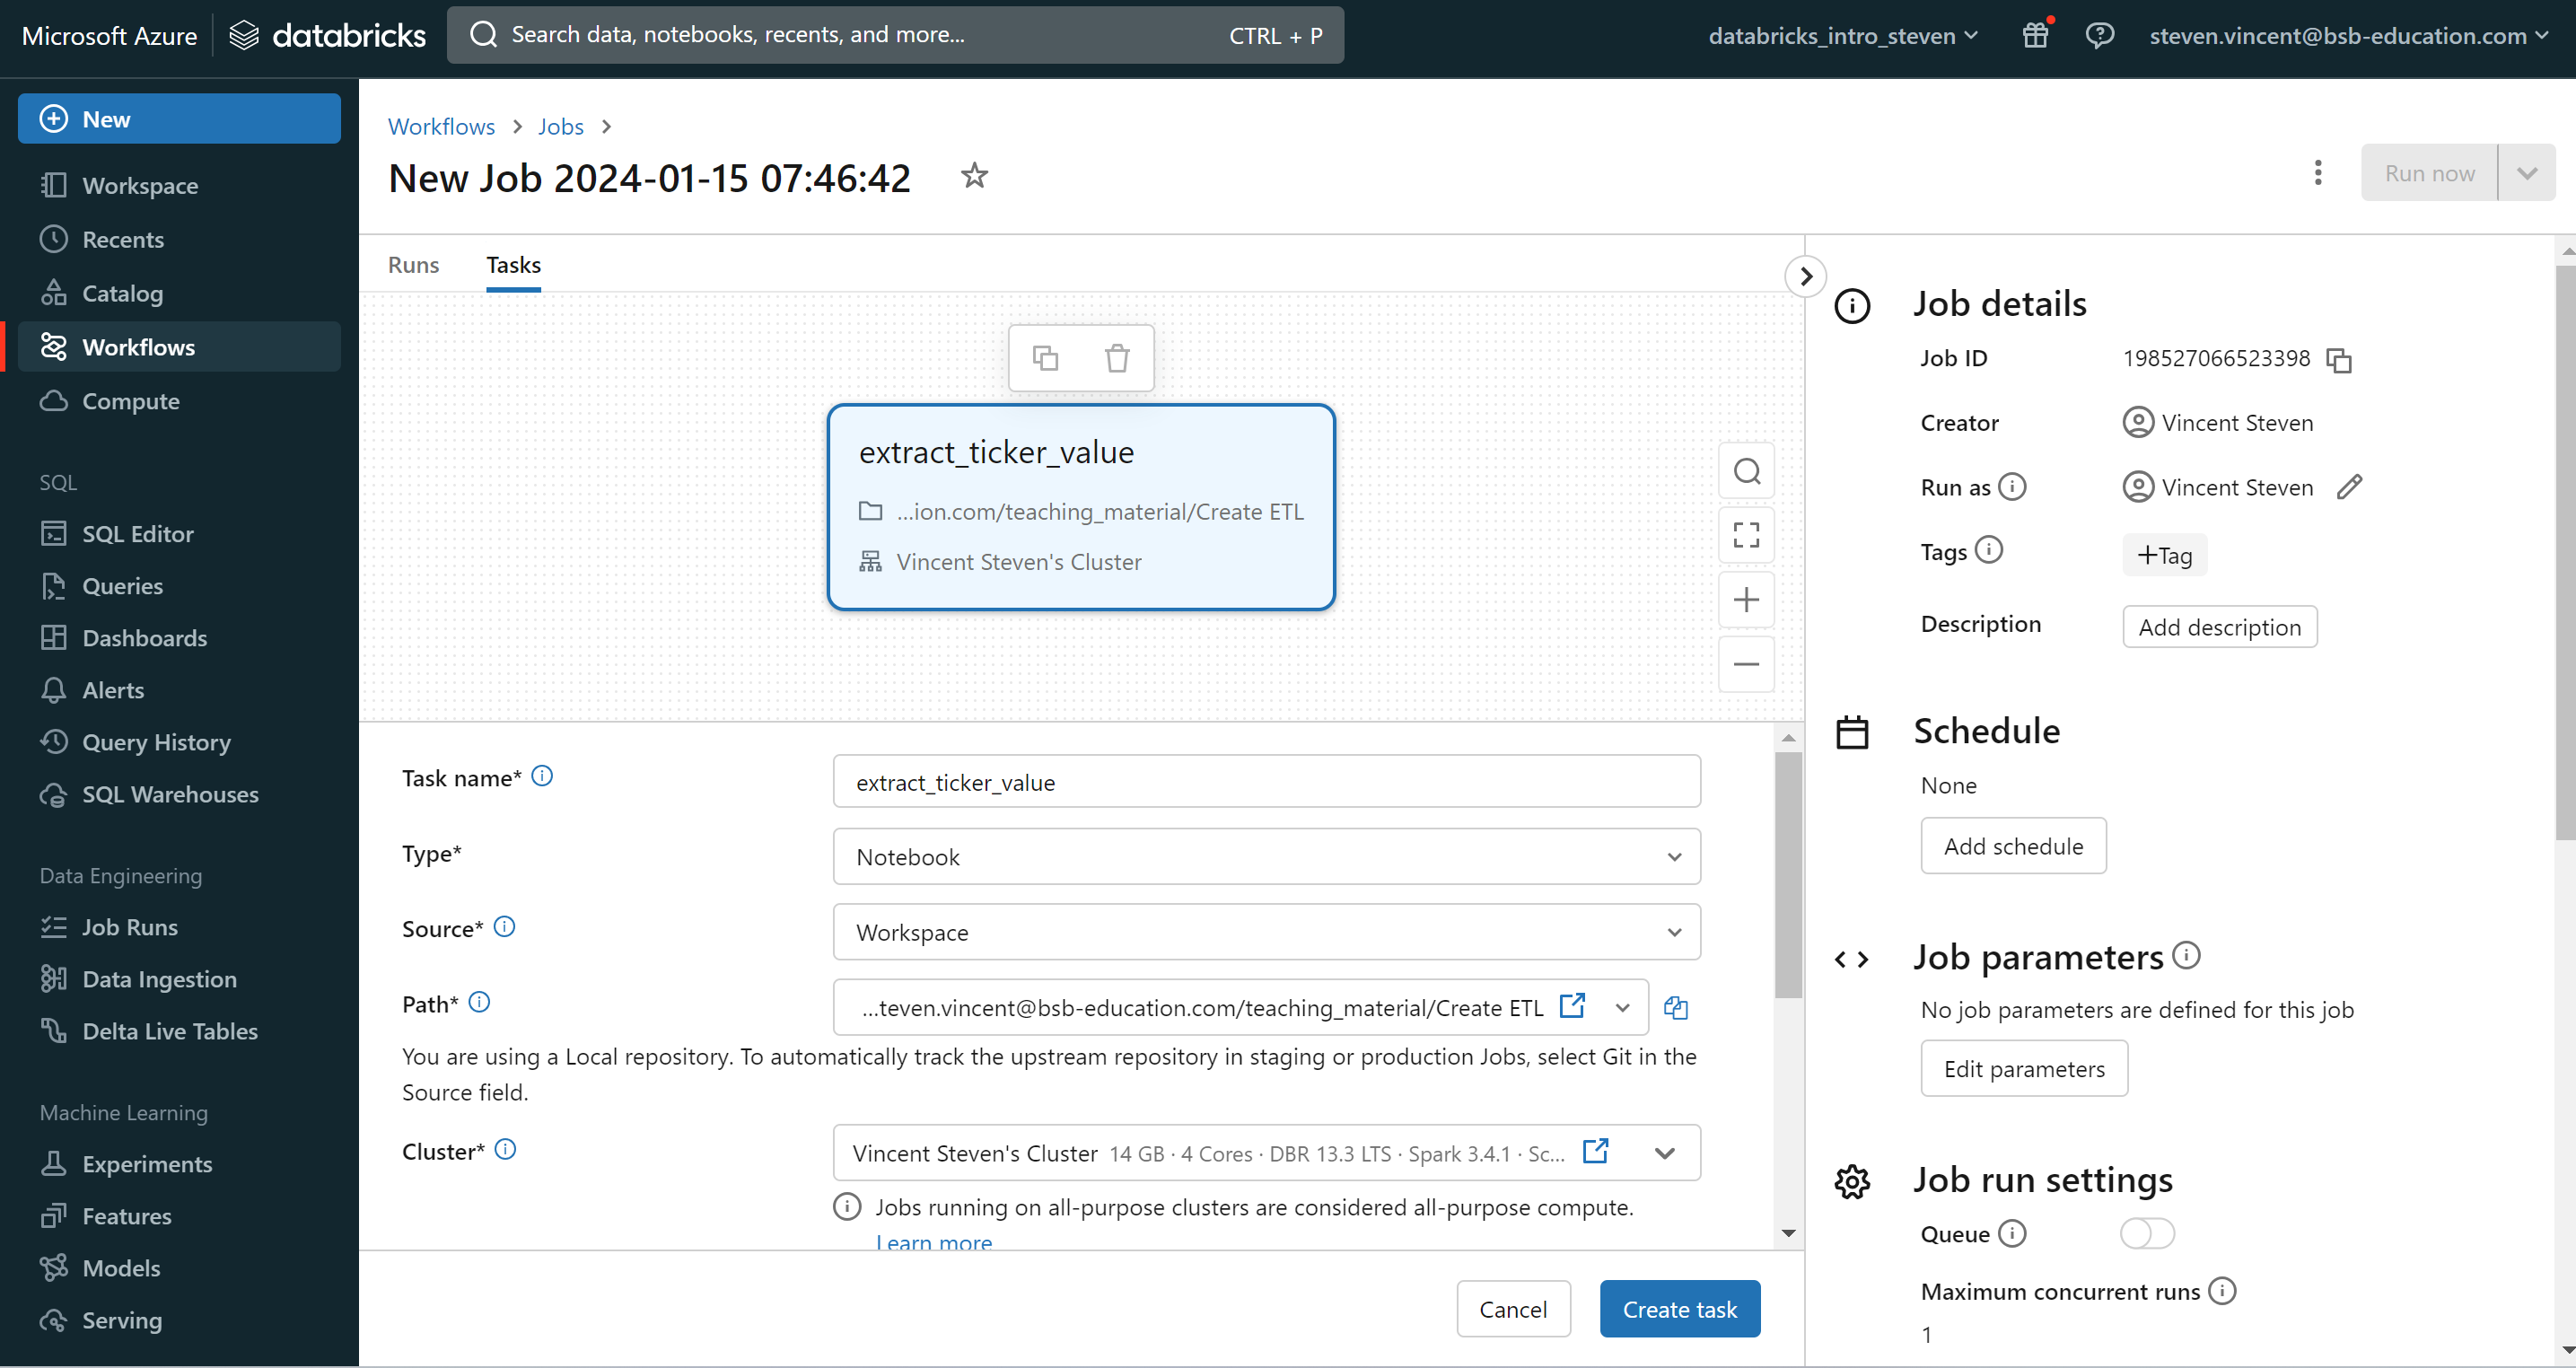Open the cluster details external link icon
Viewport: 2576px width, 1368px height.
(1596, 1151)
